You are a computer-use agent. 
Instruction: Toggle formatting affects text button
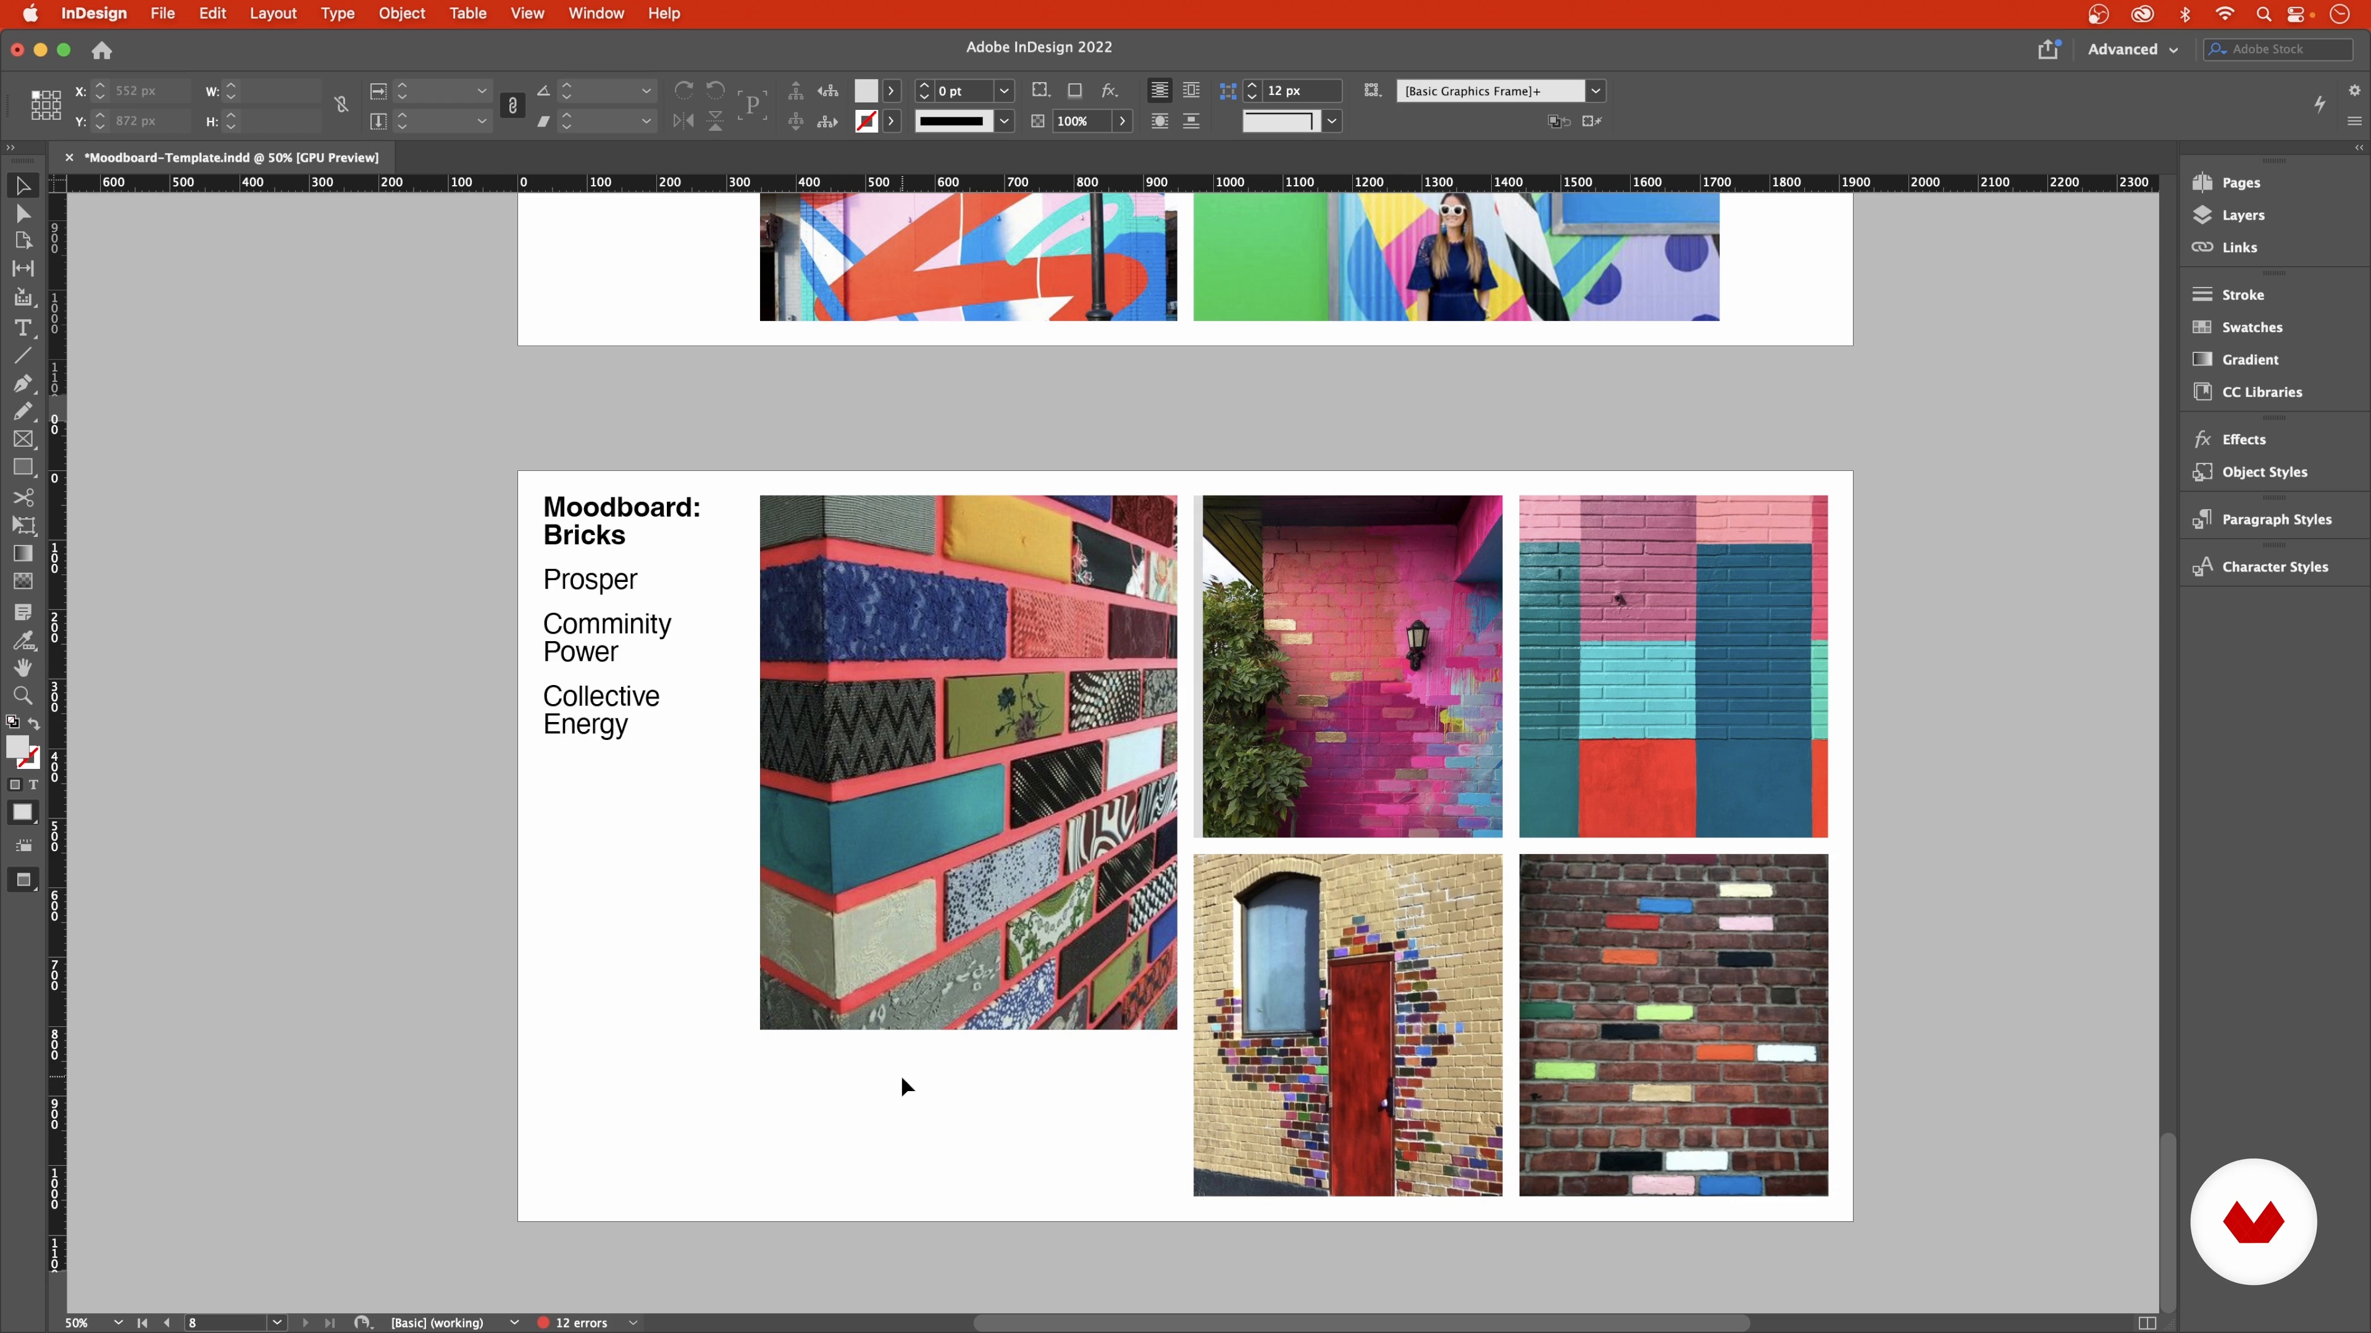point(33,785)
